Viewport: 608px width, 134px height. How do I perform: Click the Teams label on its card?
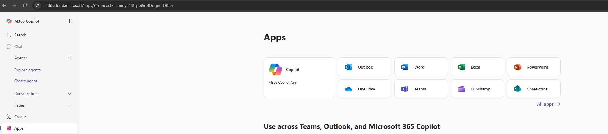coord(420,89)
